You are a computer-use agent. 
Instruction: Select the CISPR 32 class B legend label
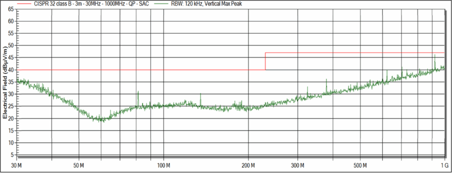[91, 4]
